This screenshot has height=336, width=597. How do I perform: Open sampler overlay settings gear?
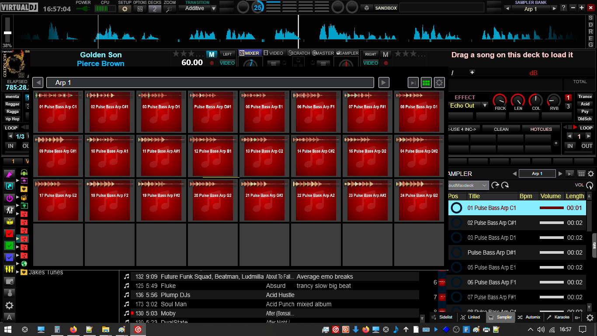(x=439, y=83)
